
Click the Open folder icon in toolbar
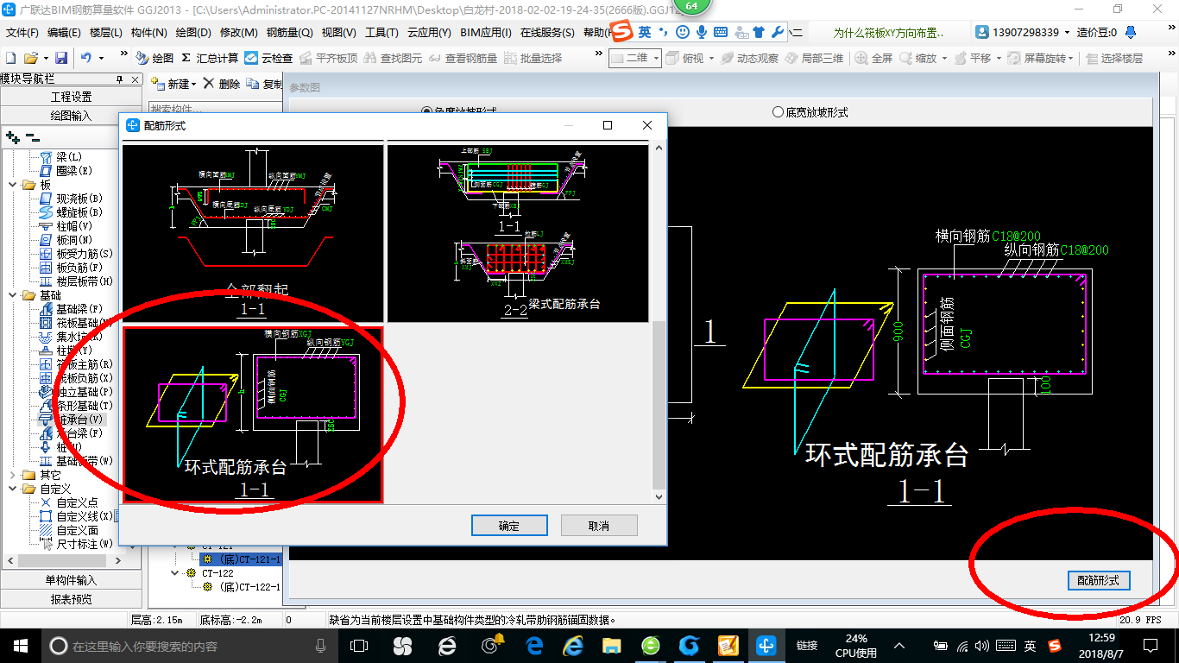point(30,58)
